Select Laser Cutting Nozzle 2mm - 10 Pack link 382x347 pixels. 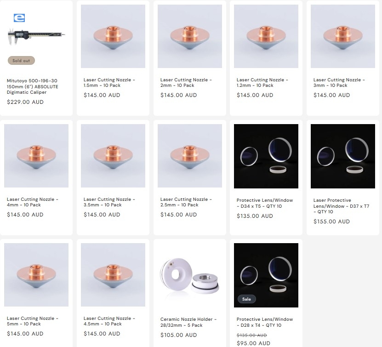point(186,83)
